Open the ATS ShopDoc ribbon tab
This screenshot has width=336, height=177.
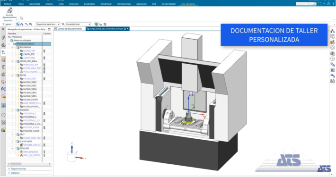(188, 4)
